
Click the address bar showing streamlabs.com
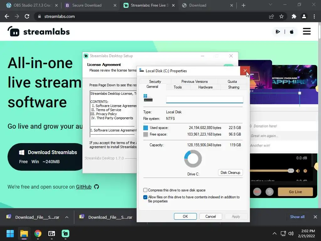151,16
